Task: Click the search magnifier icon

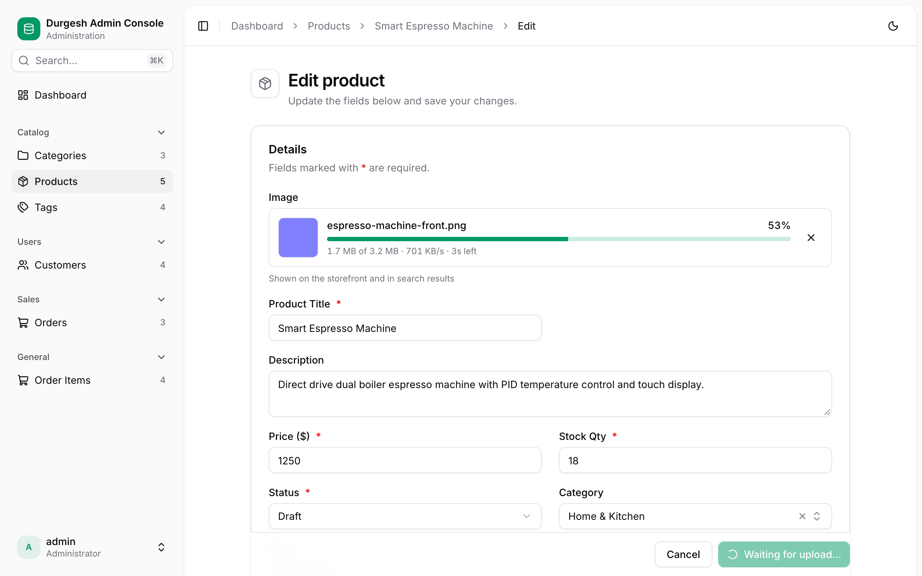Action: click(24, 60)
